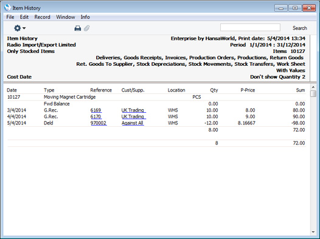Screen dimensions: 320x239
Task: Click 'Only Stocked Items' header text
Action: tap(31, 51)
